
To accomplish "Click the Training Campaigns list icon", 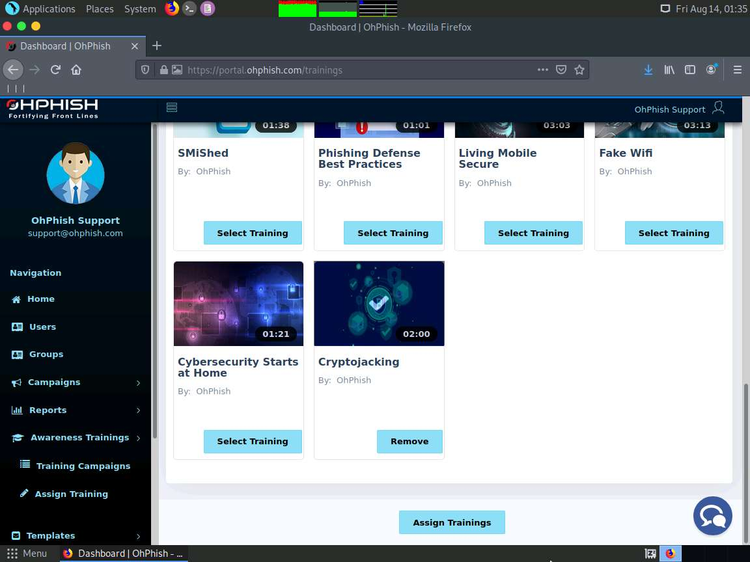I will tap(25, 464).
